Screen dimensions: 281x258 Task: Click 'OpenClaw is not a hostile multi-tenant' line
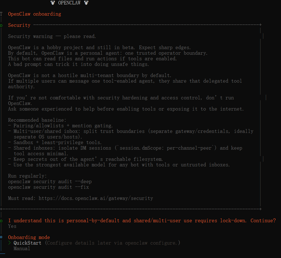(89, 75)
